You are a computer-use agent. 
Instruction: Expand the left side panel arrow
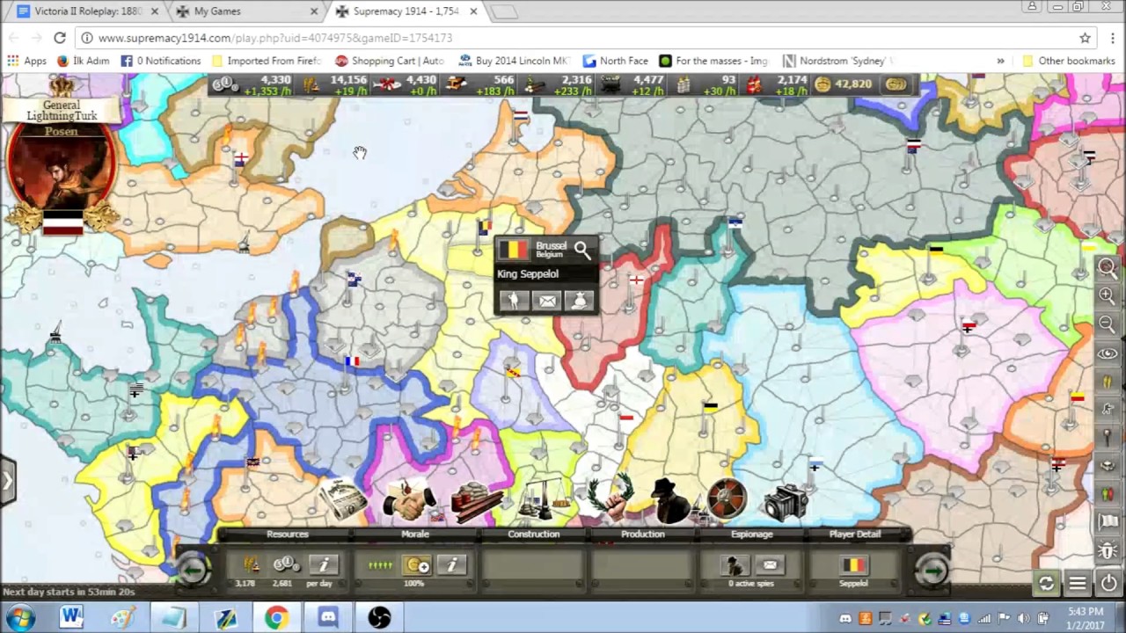point(8,481)
